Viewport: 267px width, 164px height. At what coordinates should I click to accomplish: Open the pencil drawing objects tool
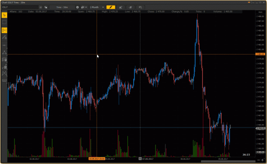pyautogui.click(x=4, y=37)
